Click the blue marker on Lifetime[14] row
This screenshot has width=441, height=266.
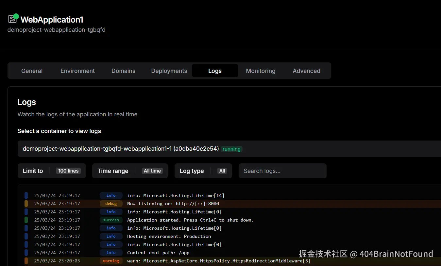pyautogui.click(x=26, y=195)
